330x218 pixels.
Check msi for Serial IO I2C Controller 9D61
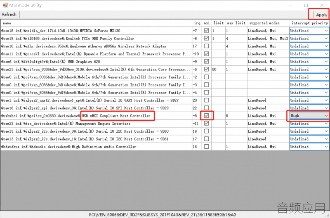[207, 139]
